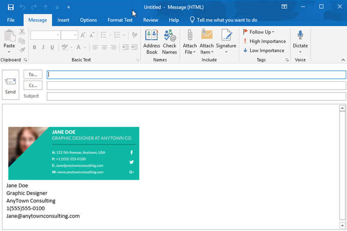Open the Address Book
The height and width of the screenshot is (231, 347).
coord(151,42)
